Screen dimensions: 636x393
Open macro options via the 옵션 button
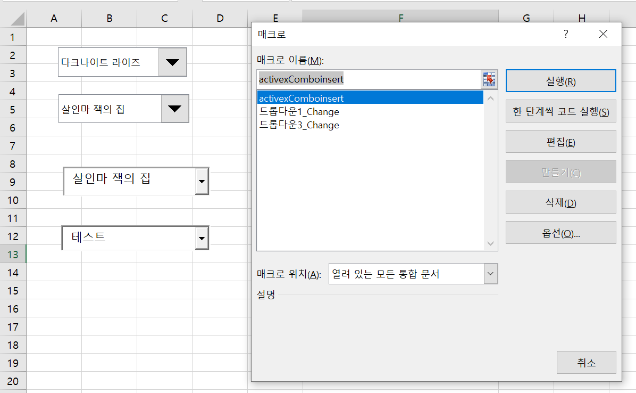point(560,232)
